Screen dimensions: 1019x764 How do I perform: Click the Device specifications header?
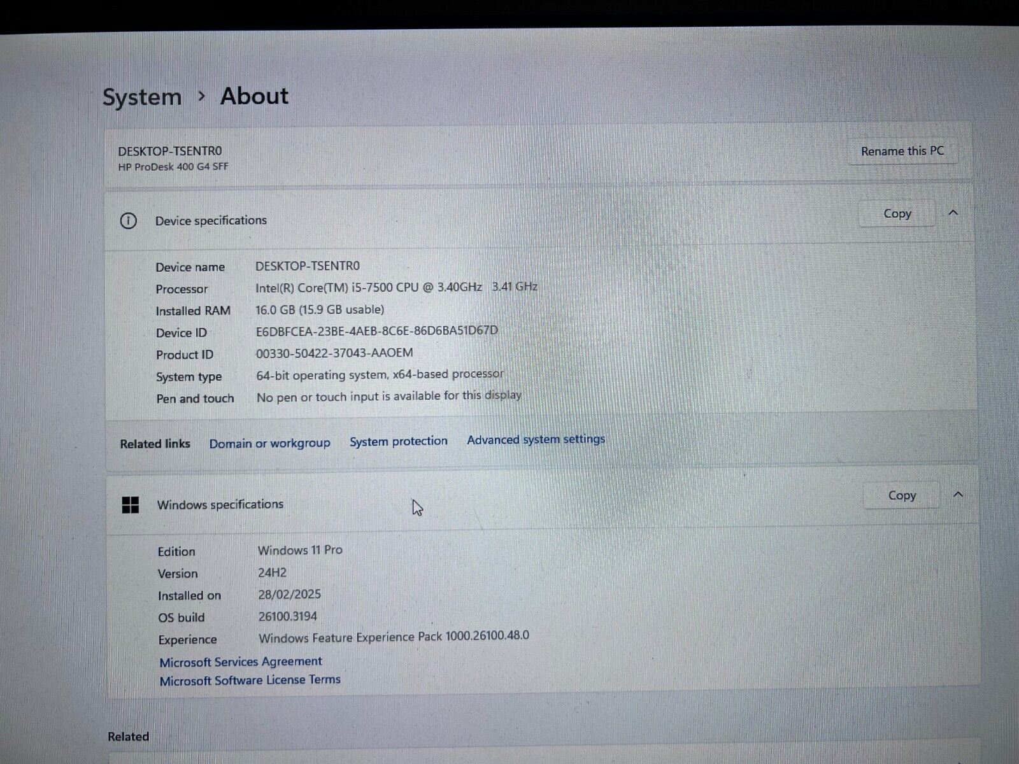pos(211,220)
